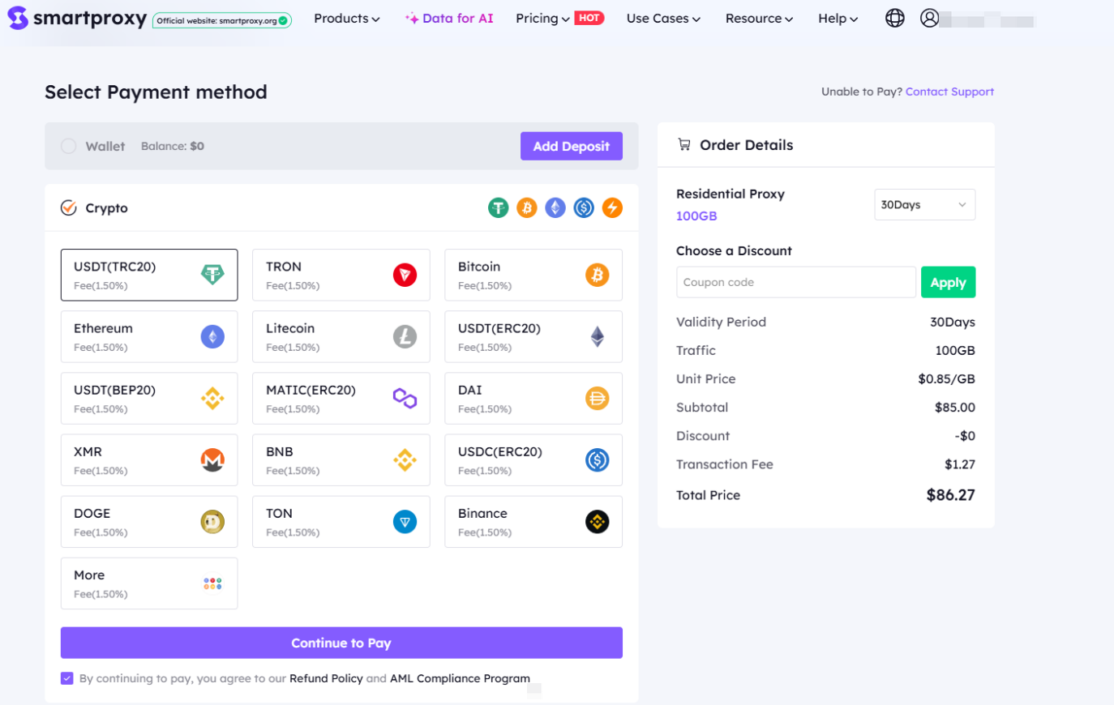Click the USDC icon in Crypto header
Screen dimensions: 1114x705
584,208
